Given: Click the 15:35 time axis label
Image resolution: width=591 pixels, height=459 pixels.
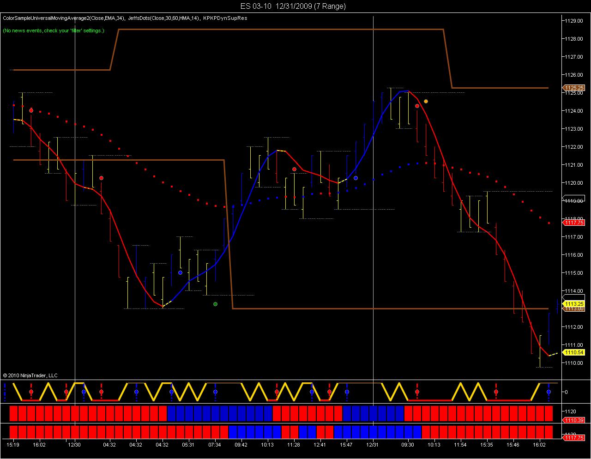Looking at the screenshot, I should pyautogui.click(x=487, y=445).
